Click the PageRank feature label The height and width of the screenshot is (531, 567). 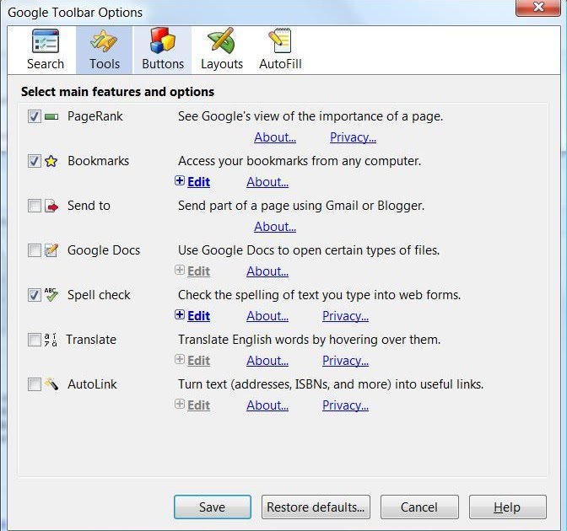click(x=95, y=116)
